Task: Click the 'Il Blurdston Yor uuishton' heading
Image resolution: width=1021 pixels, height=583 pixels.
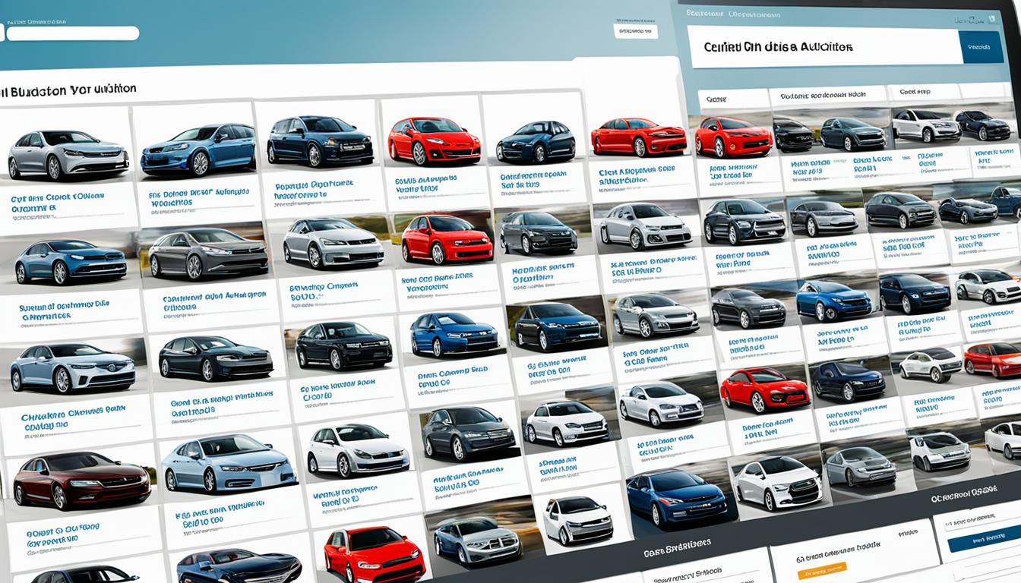Action: [x=69, y=90]
